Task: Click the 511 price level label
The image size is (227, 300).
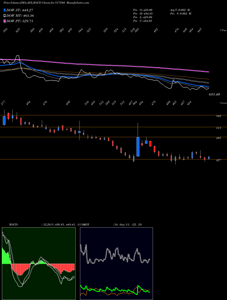Action: (218, 128)
